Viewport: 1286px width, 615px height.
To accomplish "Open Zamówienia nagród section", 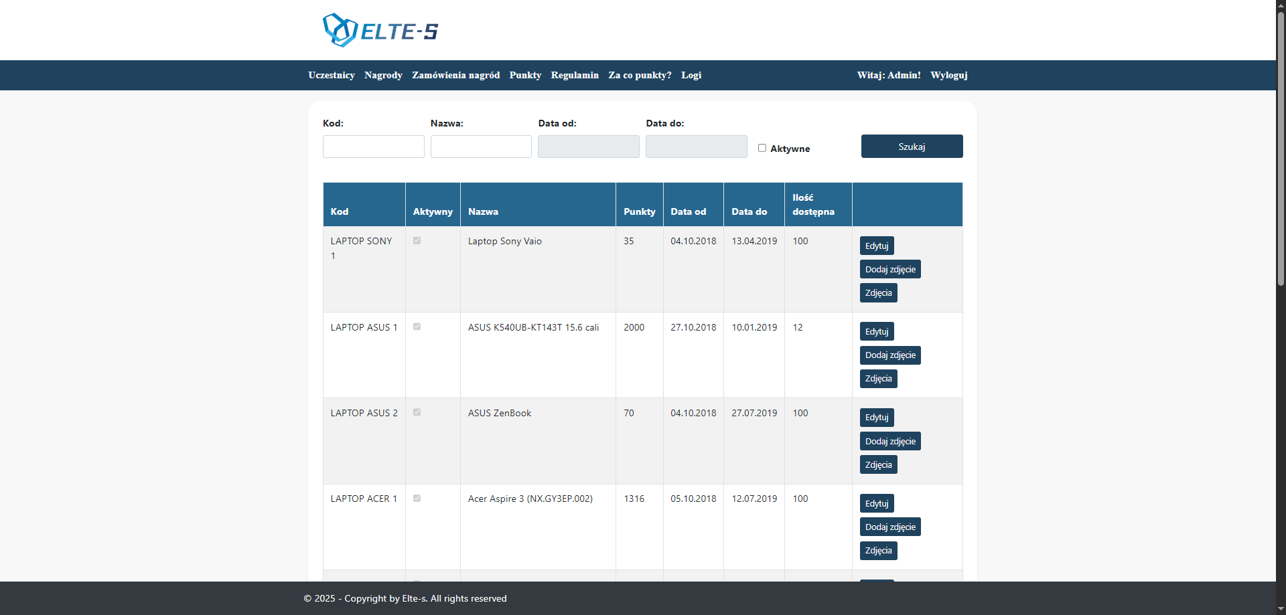I will [x=455, y=75].
